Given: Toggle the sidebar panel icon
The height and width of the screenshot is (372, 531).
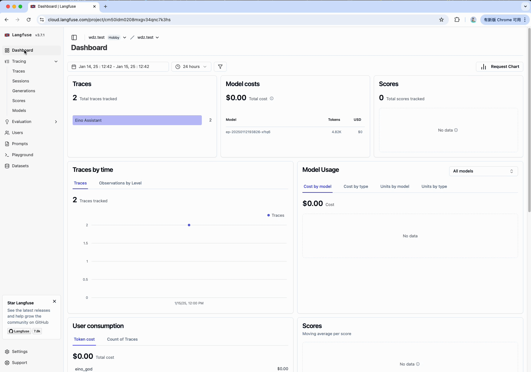Looking at the screenshot, I should [x=74, y=38].
